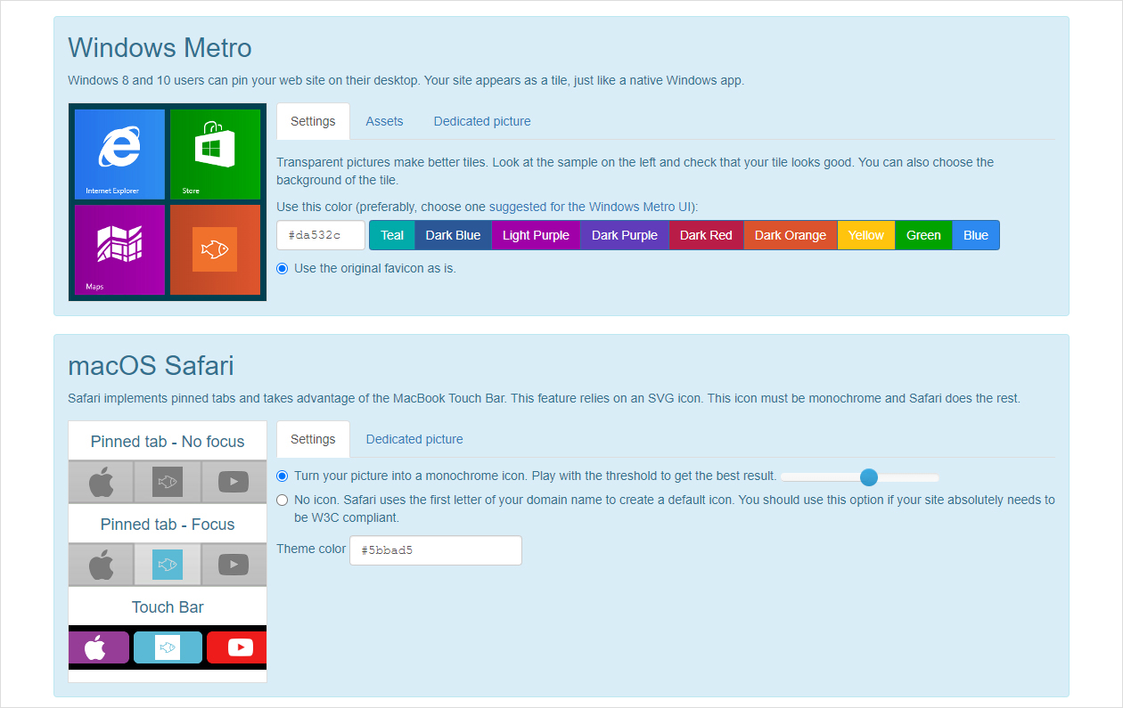The height and width of the screenshot is (708, 1123).
Task: Click the YouTube icon under Pinned tab - Focus
Action: coord(234,565)
